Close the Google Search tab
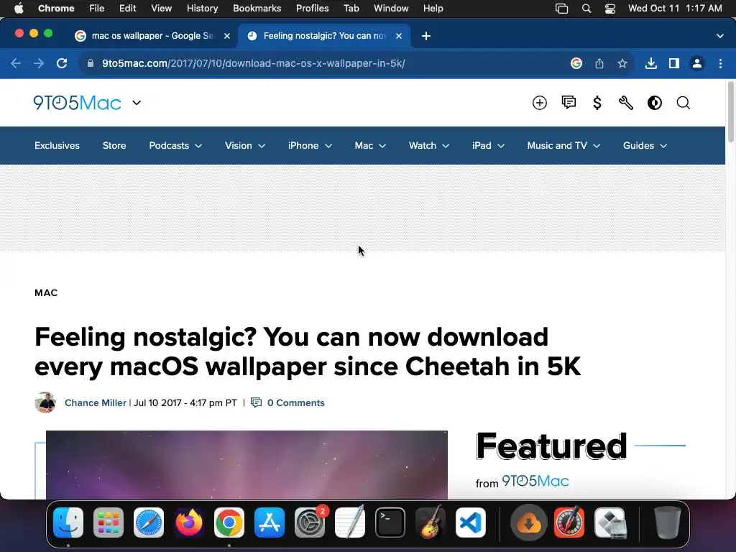Image resolution: width=736 pixels, height=552 pixels. [227, 36]
